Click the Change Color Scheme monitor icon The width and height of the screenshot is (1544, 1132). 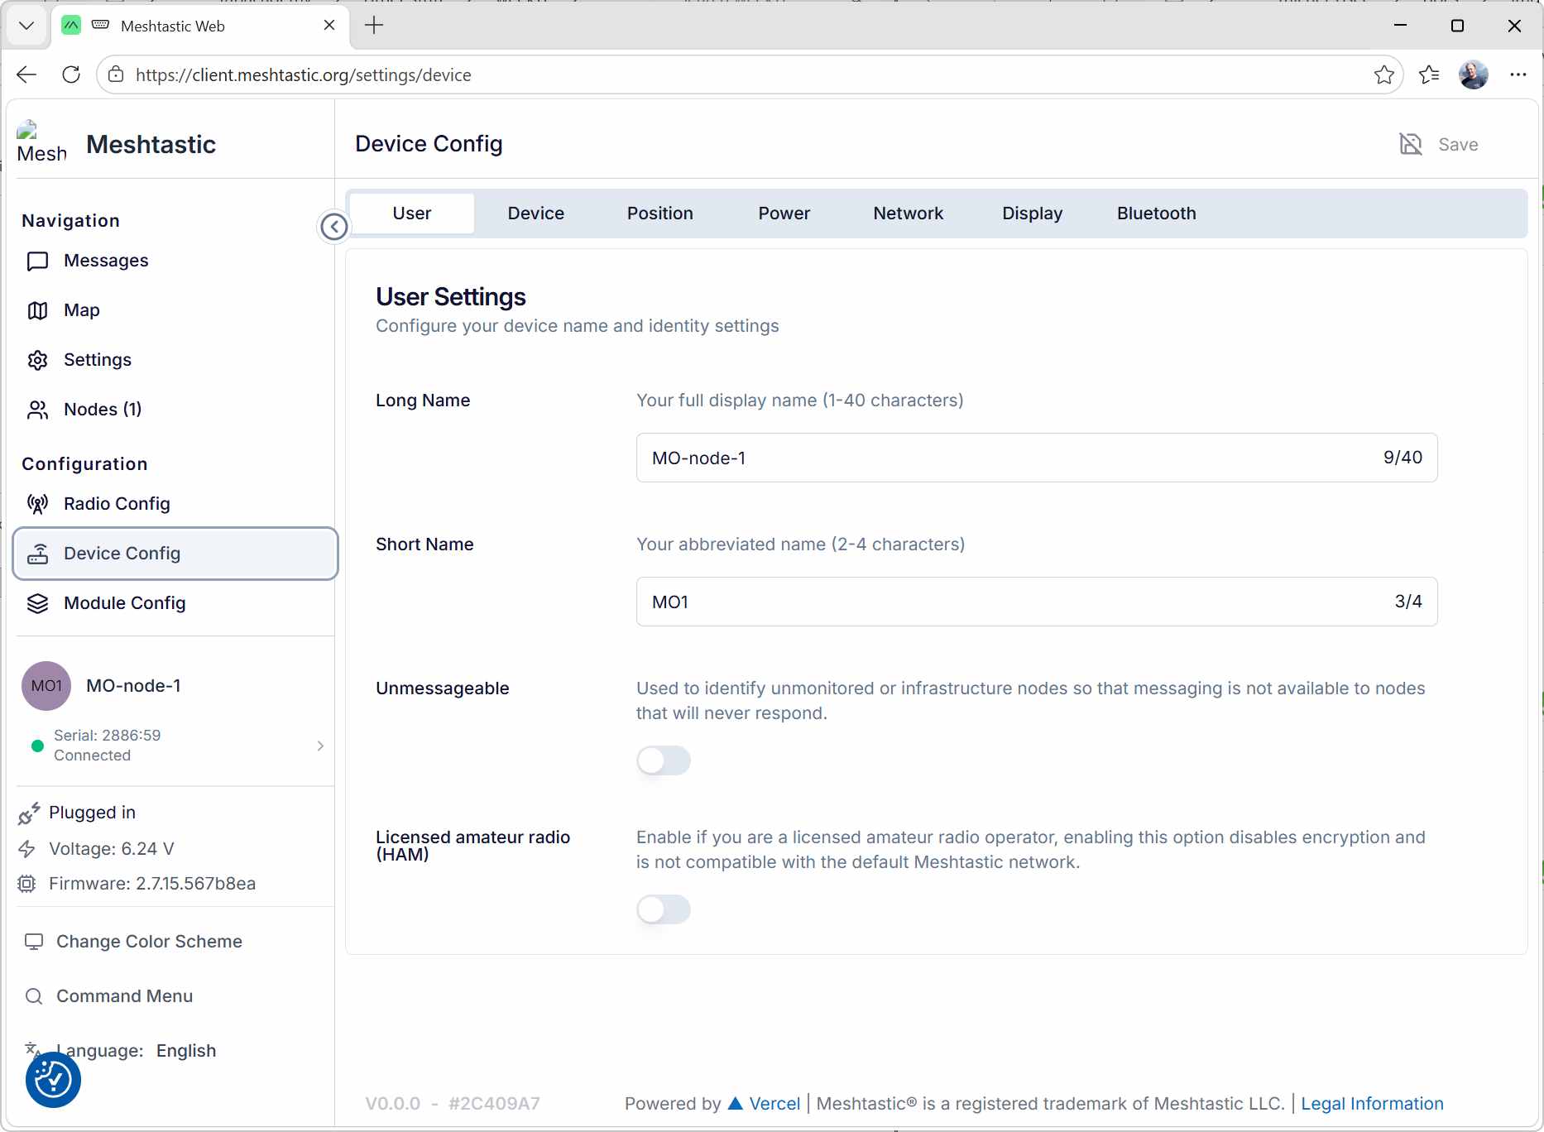34,942
